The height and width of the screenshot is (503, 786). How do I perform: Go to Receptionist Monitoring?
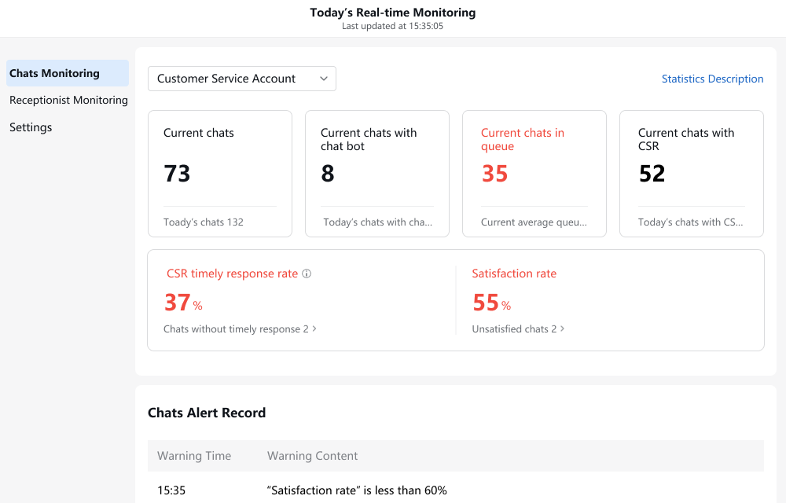point(68,100)
